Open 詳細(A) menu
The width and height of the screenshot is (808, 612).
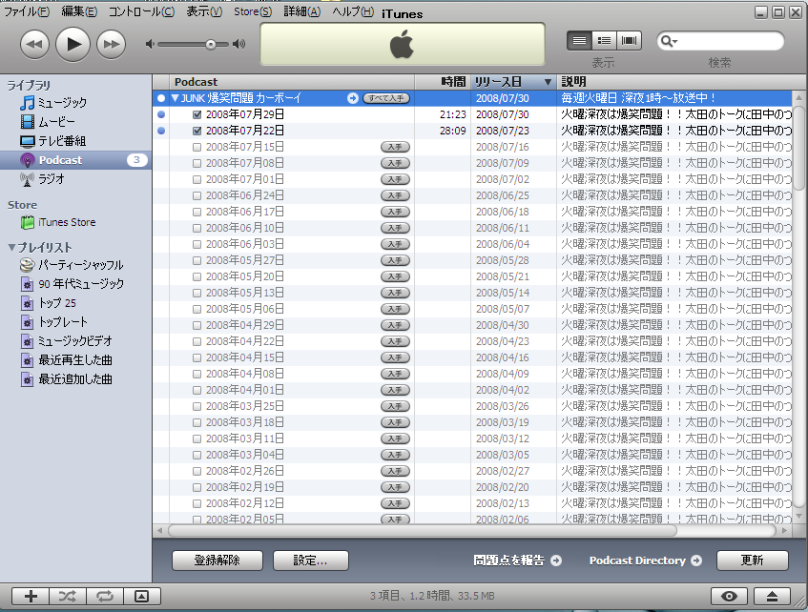click(302, 11)
